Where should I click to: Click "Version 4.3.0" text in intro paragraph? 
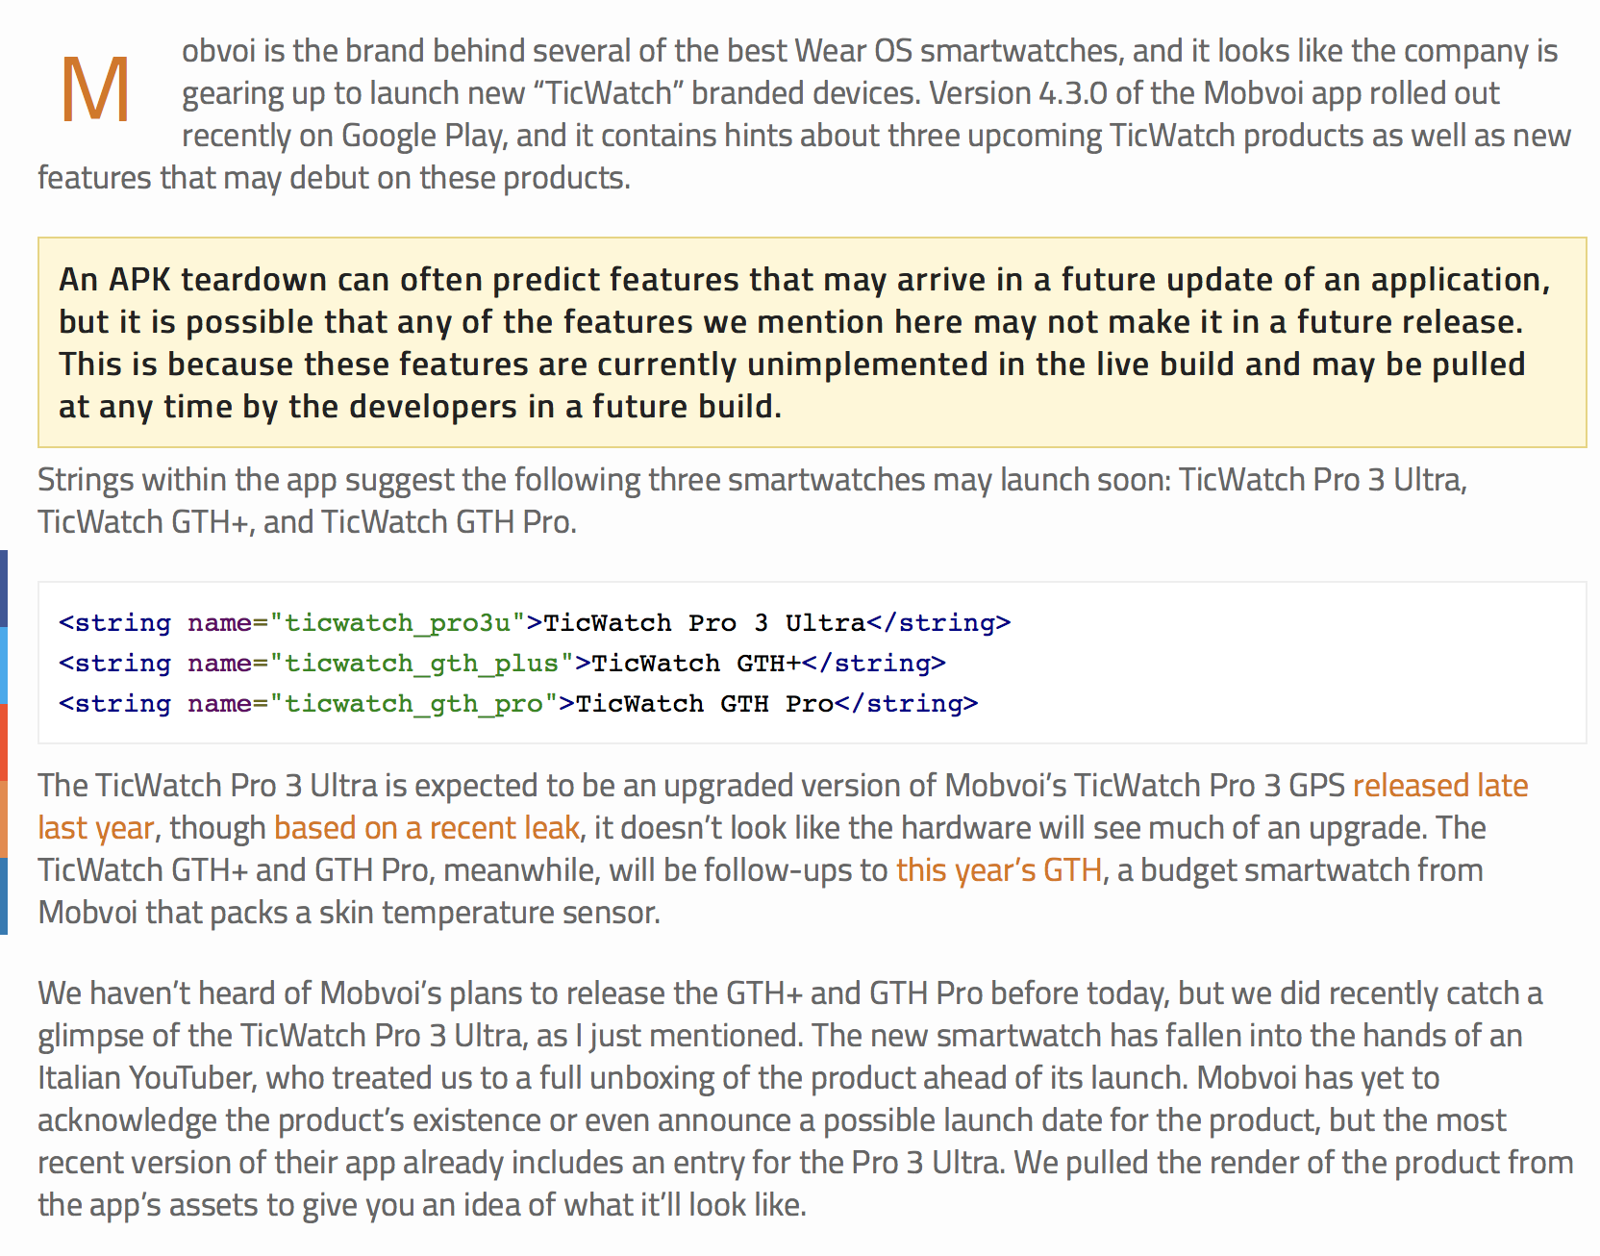click(x=1018, y=93)
